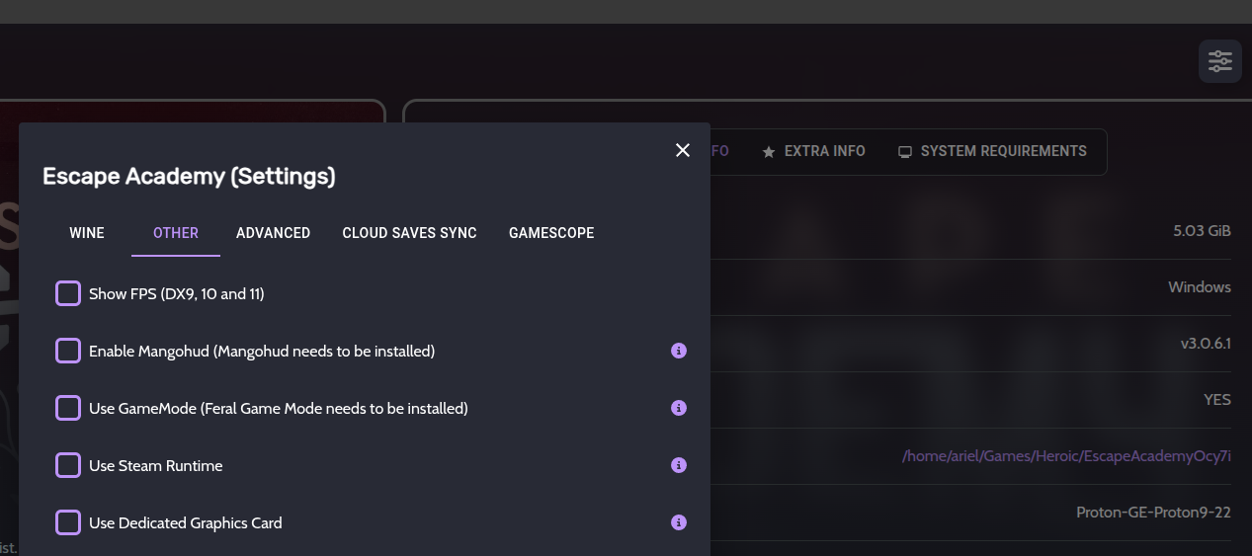Go to the Gamescope tab
This screenshot has height=556, width=1252.
click(x=551, y=233)
